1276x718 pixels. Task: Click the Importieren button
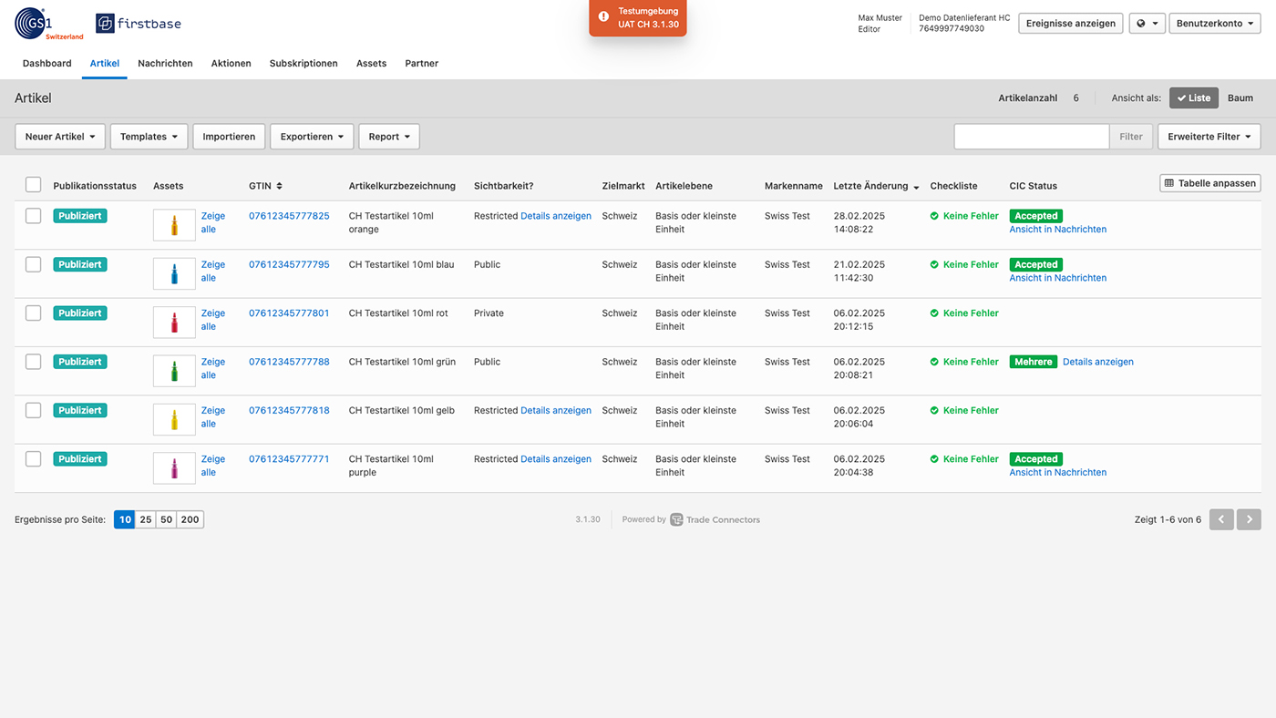pyautogui.click(x=229, y=137)
